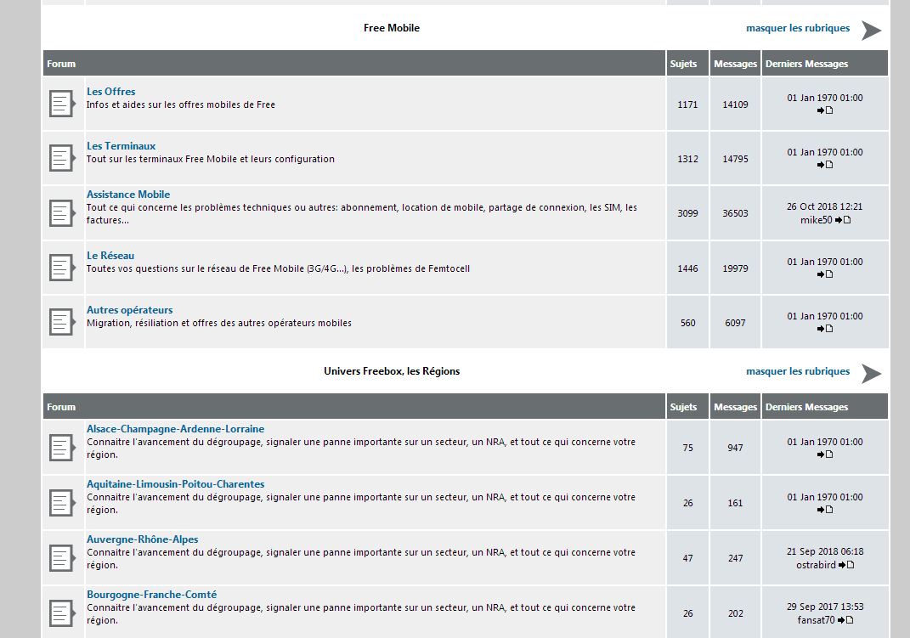This screenshot has width=910, height=638.
Task: Click forum icon beside Le Réseau
Action: (x=62, y=268)
